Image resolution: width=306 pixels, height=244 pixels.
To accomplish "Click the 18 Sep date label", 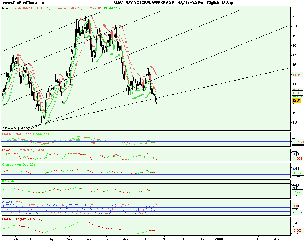I will [227, 3].
